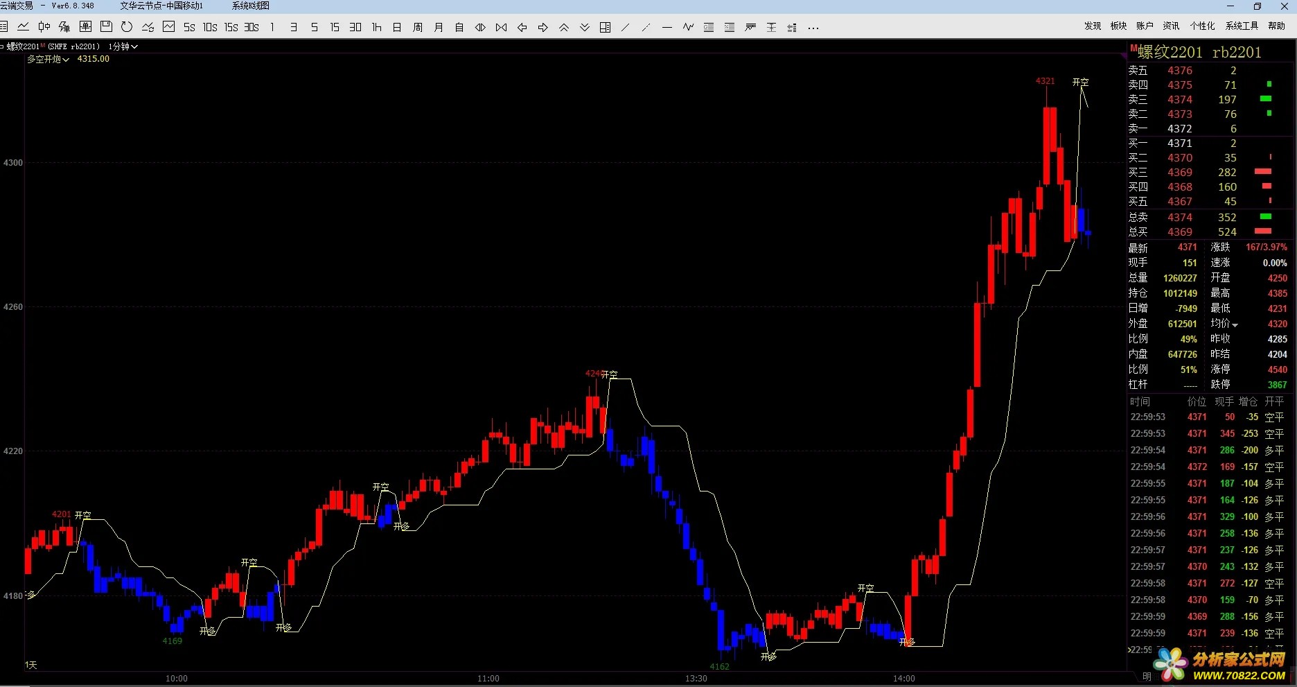
Task: Select the zigzag wave drawing tool
Action: pyautogui.click(x=688, y=27)
